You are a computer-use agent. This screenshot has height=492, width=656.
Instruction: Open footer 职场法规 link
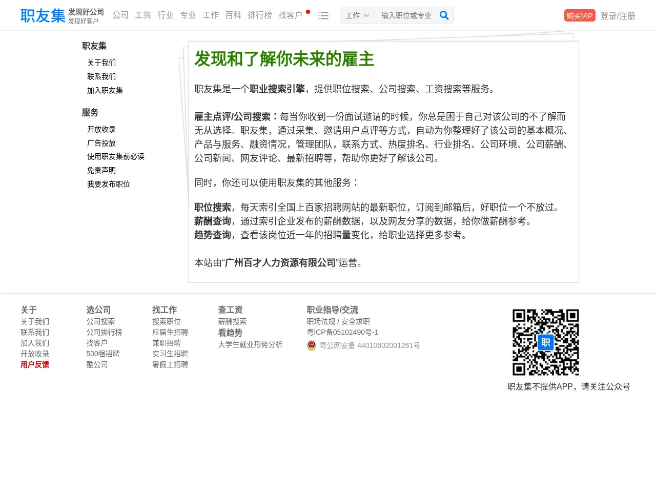tap(321, 321)
